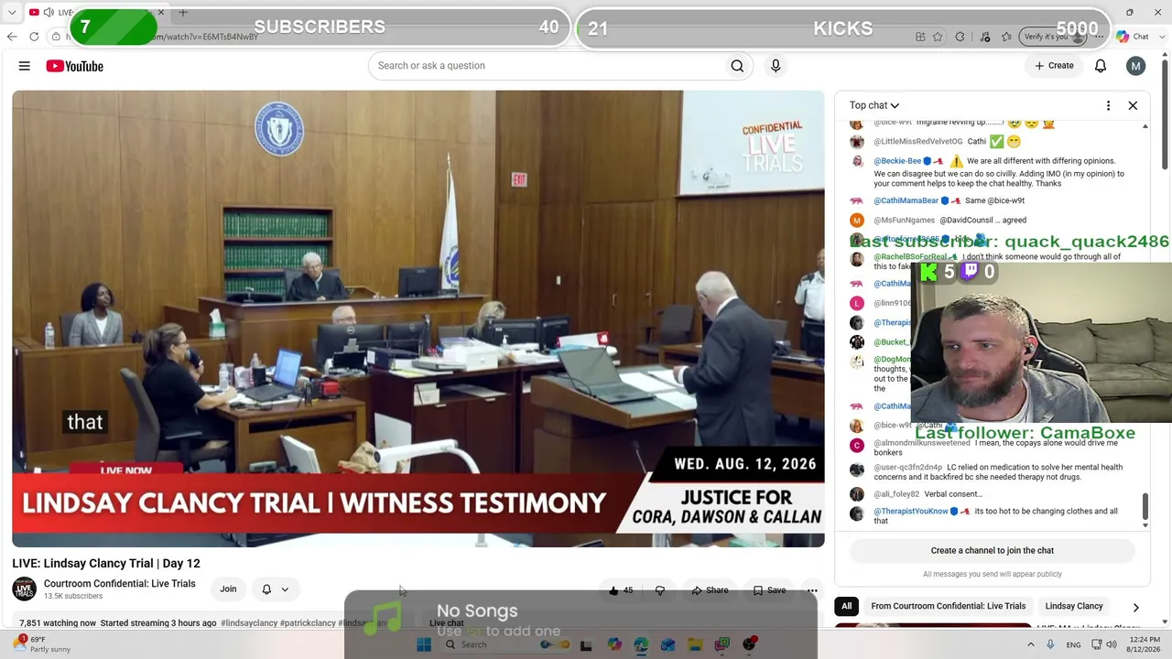The image size is (1172, 659).
Task: Bookmark this page with the star icon
Action: pos(938,37)
